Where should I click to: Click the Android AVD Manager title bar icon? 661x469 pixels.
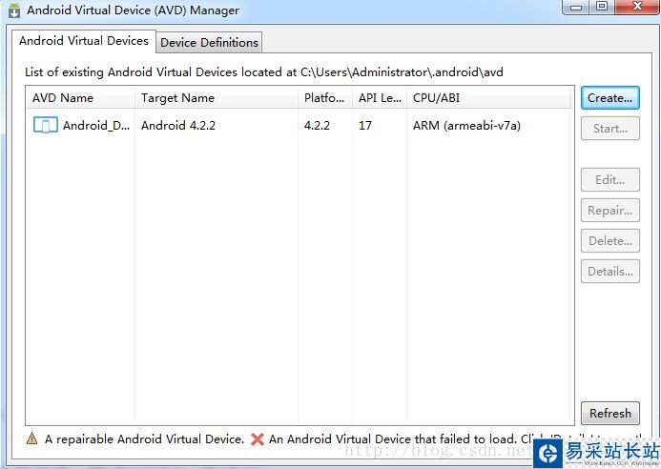pos(14,10)
